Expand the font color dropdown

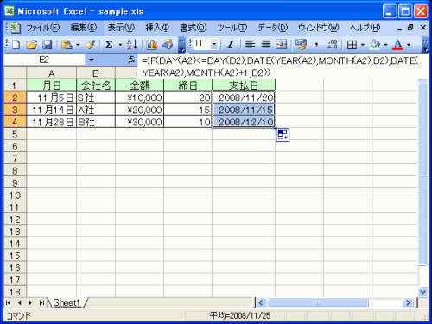coord(409,45)
